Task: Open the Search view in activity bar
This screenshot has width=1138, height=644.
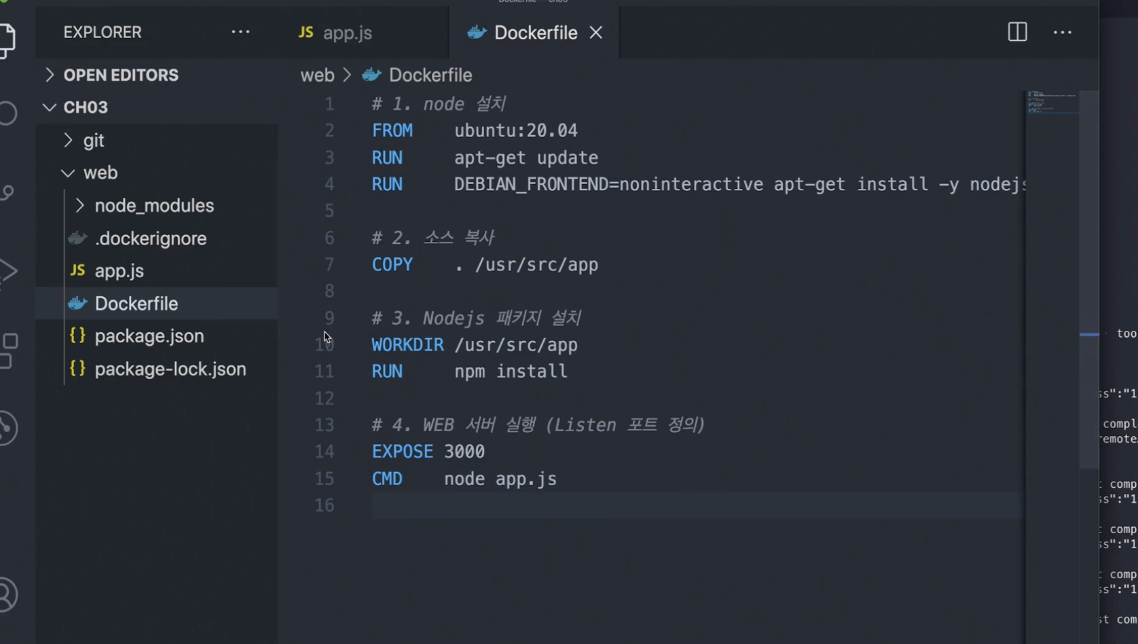Action: [7, 113]
